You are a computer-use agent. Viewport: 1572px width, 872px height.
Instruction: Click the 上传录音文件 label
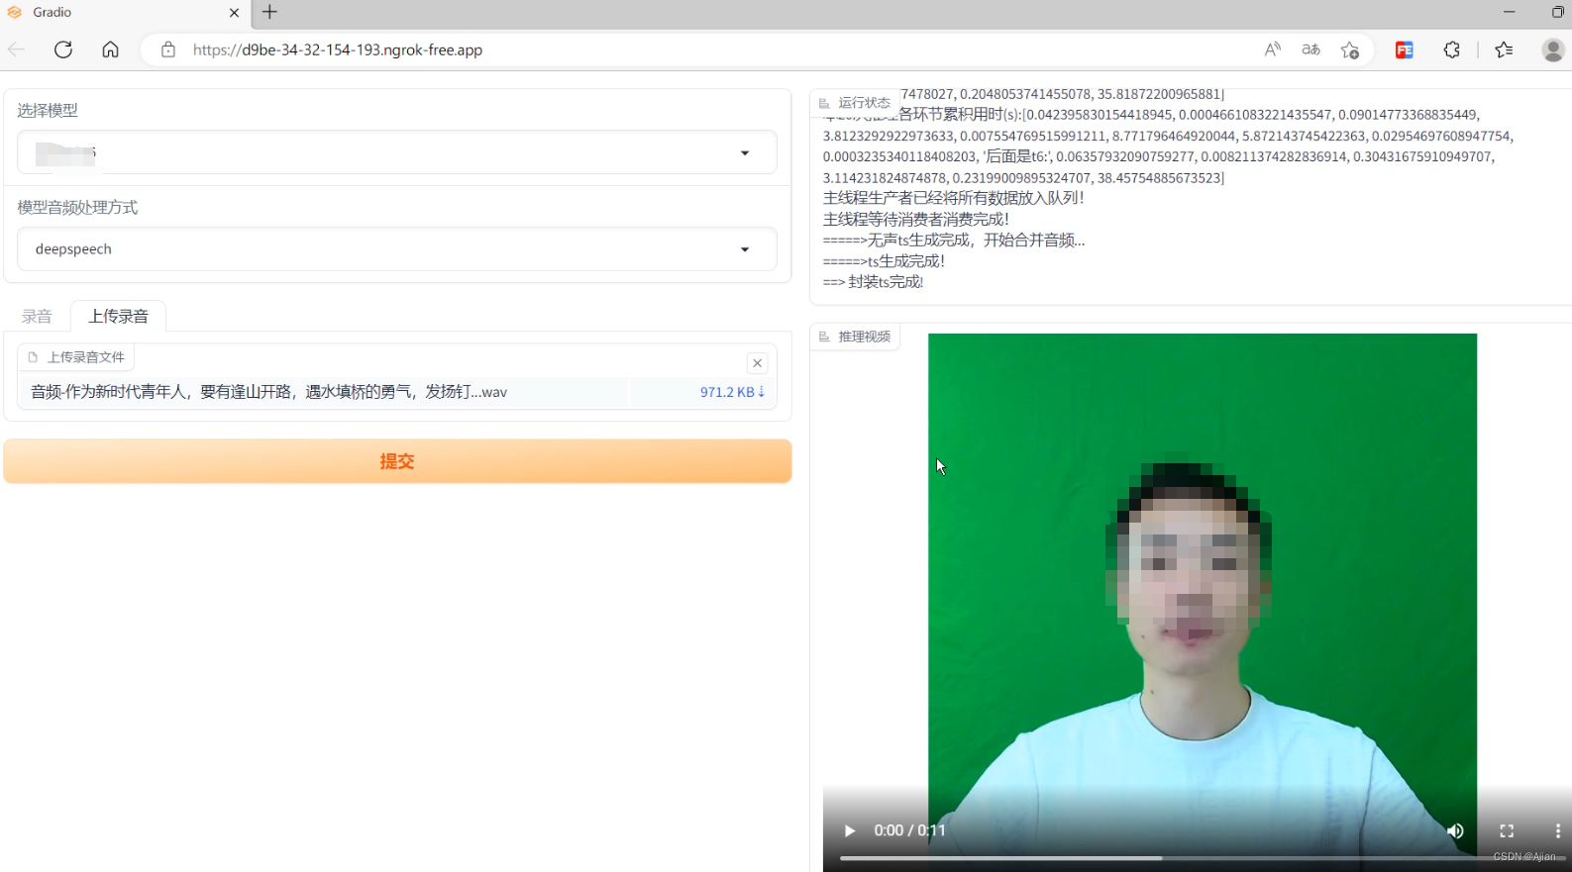coord(76,357)
